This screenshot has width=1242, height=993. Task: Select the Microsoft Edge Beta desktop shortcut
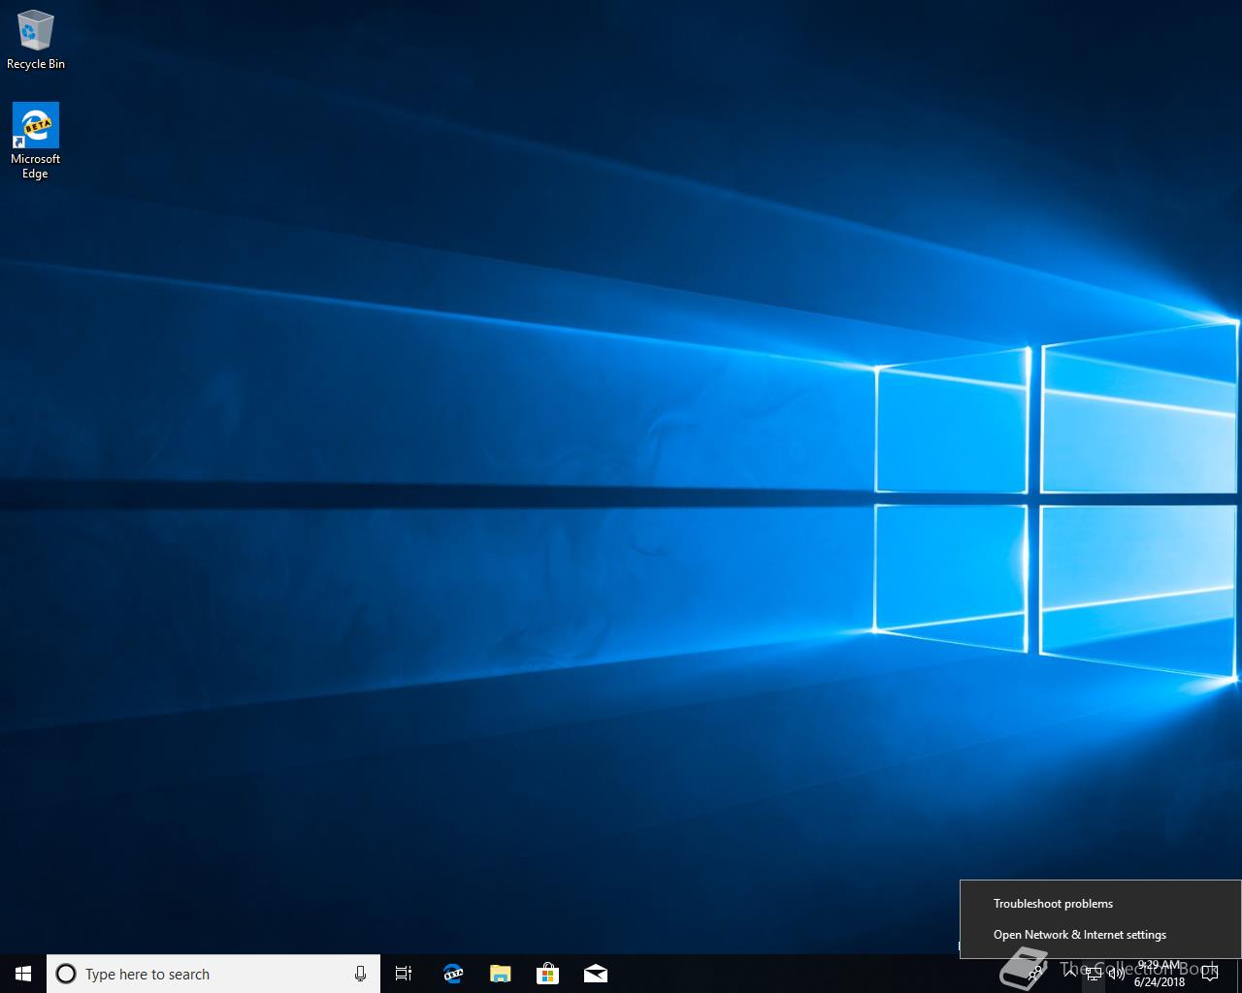tap(36, 141)
